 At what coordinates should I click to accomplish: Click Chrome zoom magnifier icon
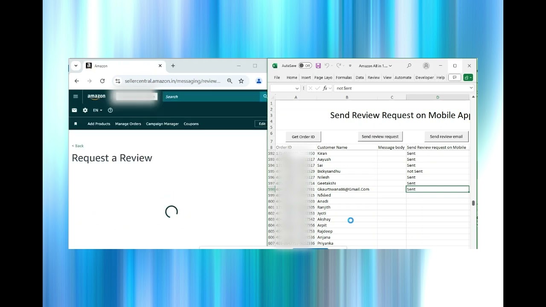[x=229, y=81]
